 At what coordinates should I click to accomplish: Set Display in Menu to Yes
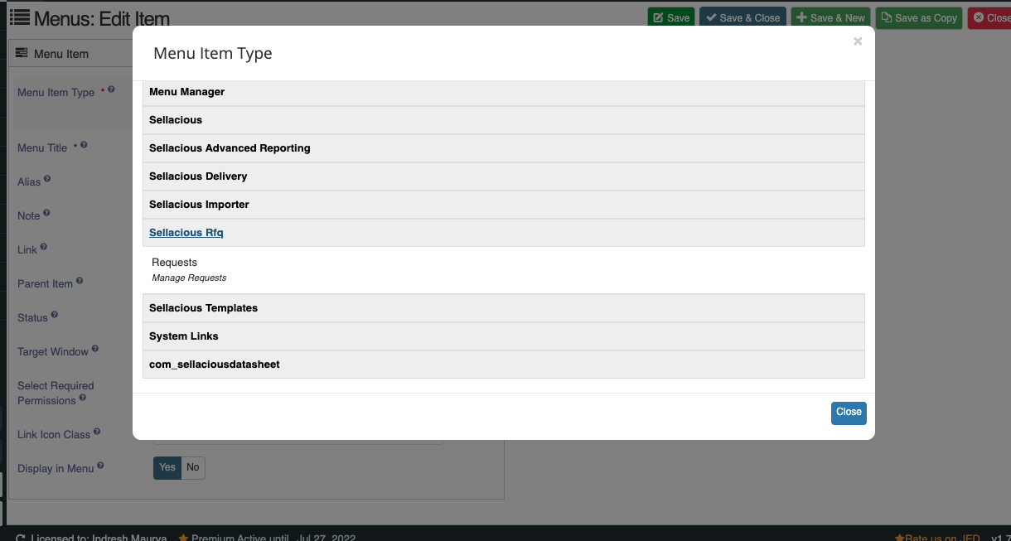pyautogui.click(x=167, y=468)
